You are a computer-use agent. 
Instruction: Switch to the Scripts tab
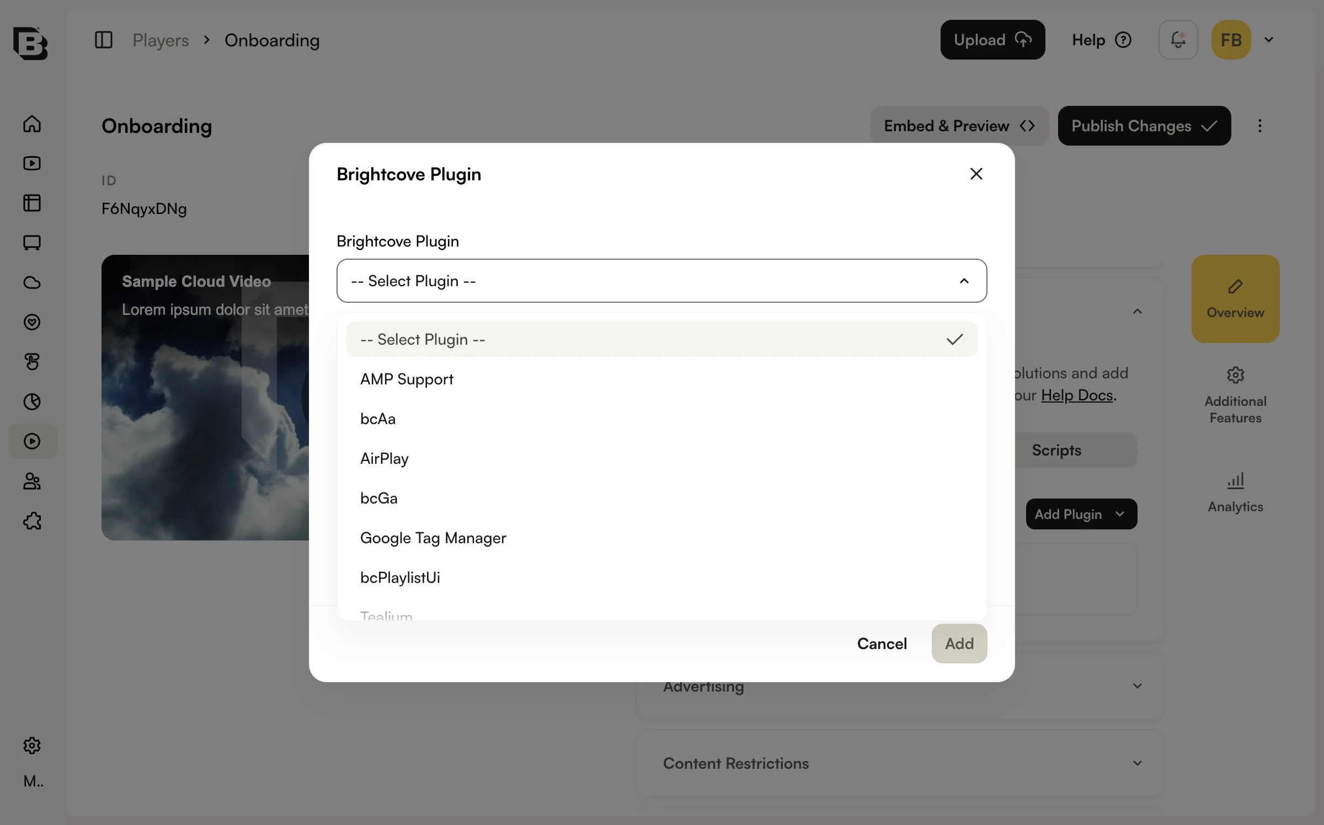pyautogui.click(x=1056, y=450)
